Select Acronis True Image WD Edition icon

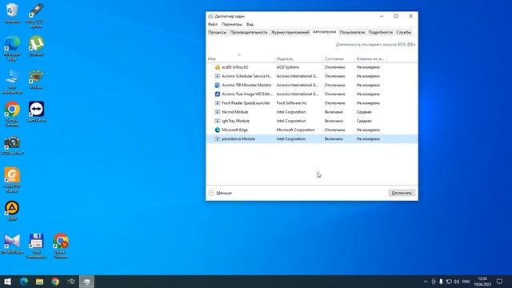[x=217, y=94]
